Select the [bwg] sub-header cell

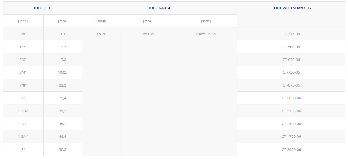click(101, 21)
